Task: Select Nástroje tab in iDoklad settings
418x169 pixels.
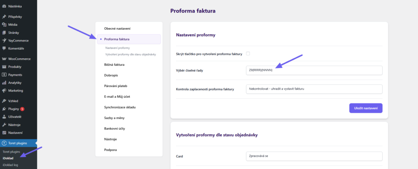Action: (x=110, y=139)
